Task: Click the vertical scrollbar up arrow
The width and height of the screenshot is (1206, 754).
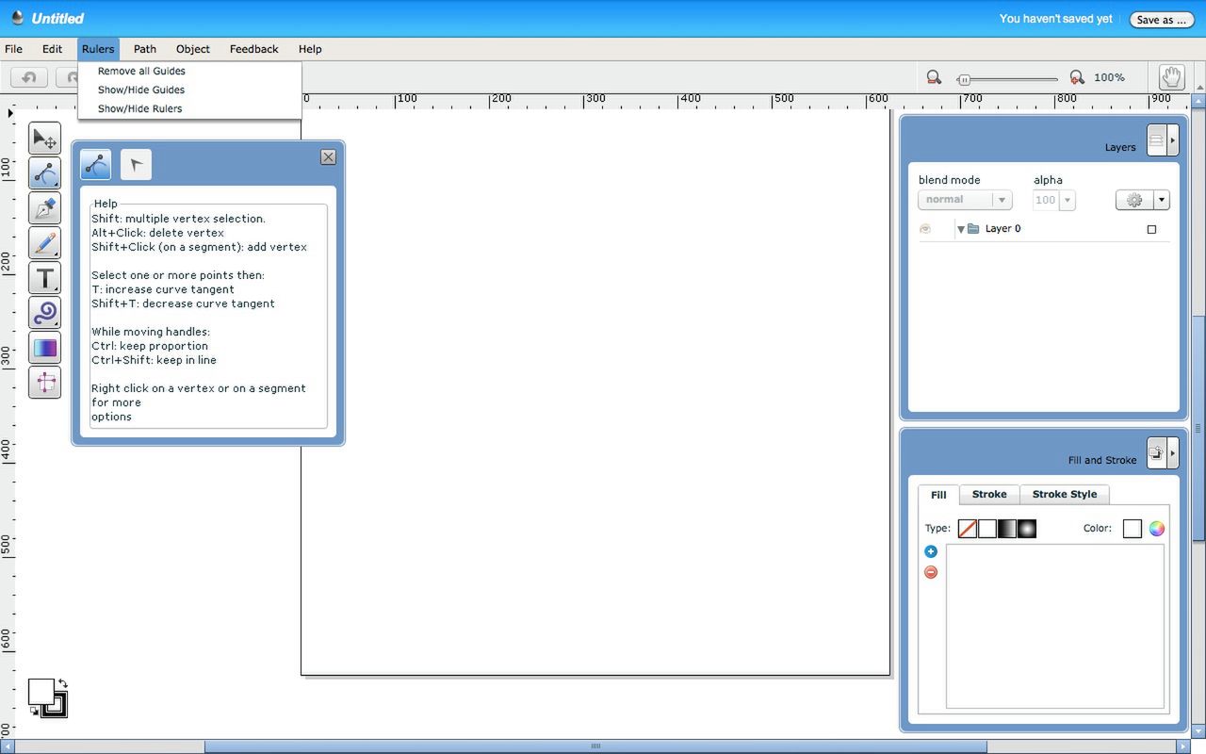Action: coord(1198,101)
